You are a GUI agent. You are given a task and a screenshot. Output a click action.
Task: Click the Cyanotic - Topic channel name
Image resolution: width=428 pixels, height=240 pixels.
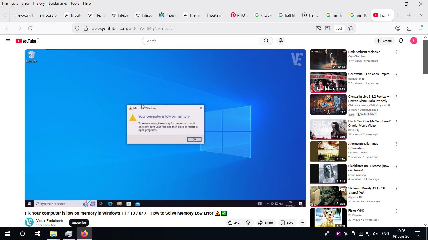click(x=358, y=152)
